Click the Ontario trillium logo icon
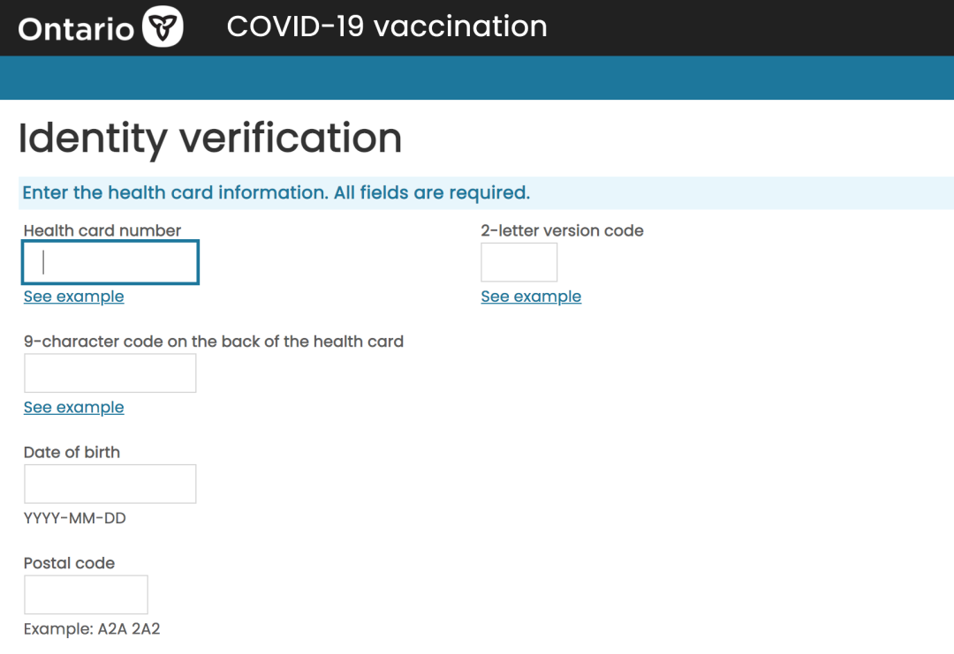 pyautogui.click(x=162, y=28)
